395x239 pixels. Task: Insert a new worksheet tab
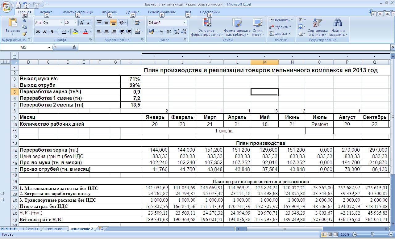(x=101, y=229)
